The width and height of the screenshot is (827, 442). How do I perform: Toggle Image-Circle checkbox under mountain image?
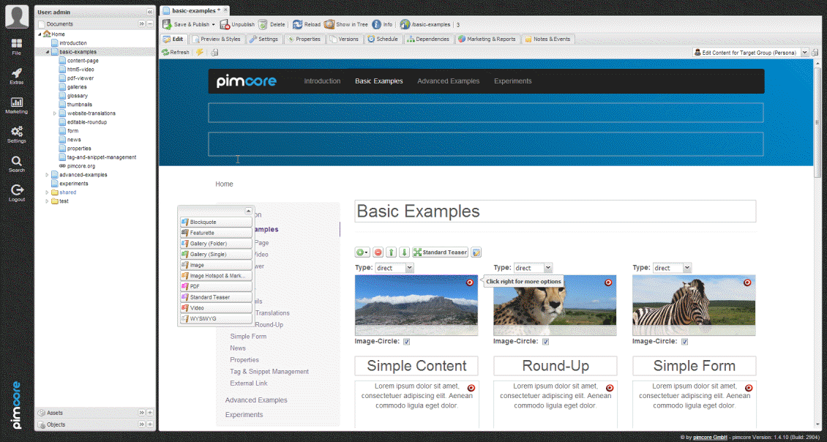click(406, 342)
